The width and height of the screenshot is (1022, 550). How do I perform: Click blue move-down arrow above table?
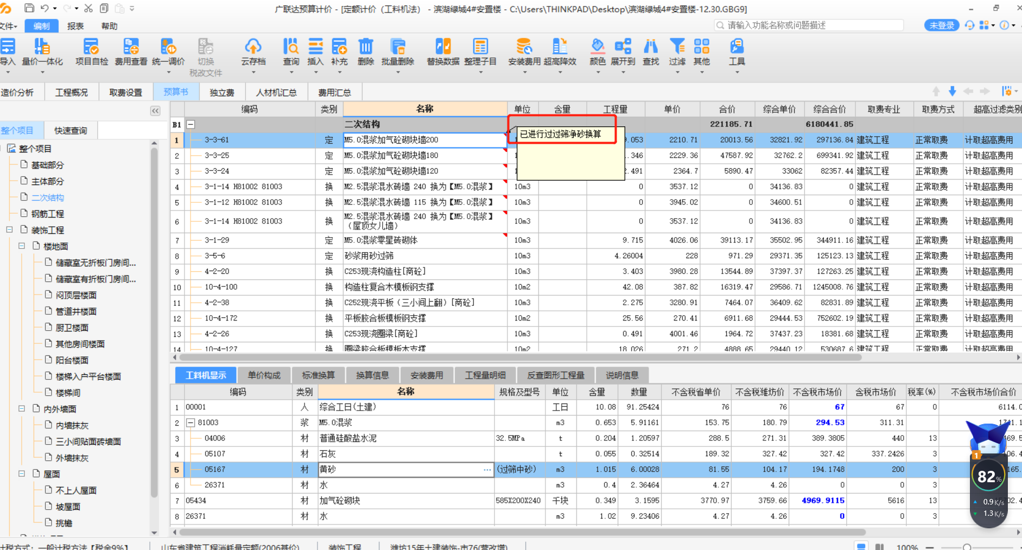pyautogui.click(x=952, y=91)
